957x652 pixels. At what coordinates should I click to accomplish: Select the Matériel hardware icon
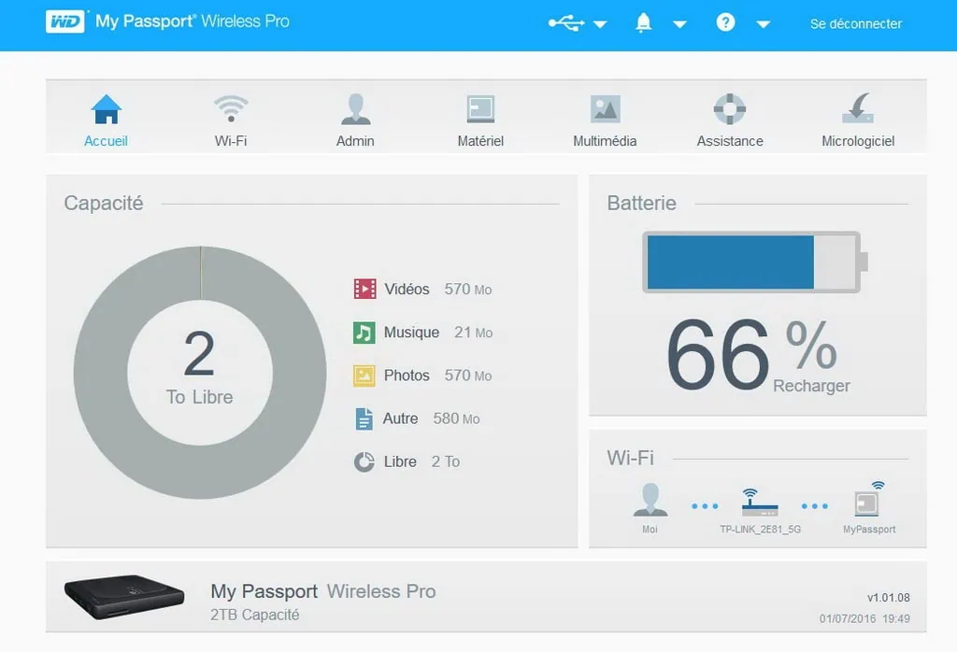480,110
